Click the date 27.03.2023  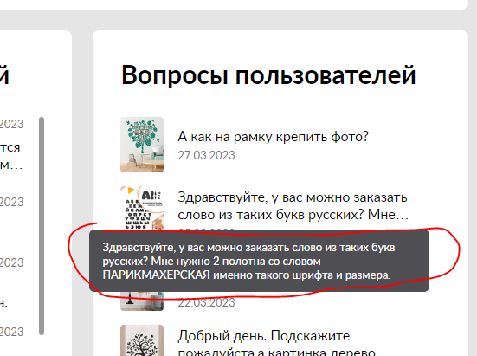(206, 156)
